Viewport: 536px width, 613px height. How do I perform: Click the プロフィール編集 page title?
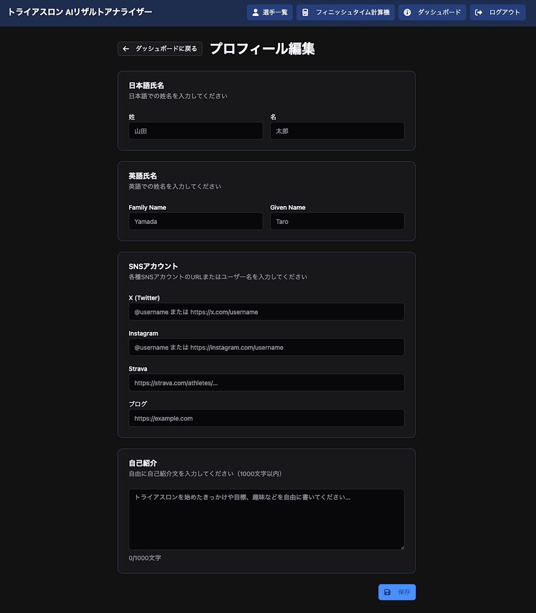[x=262, y=49]
